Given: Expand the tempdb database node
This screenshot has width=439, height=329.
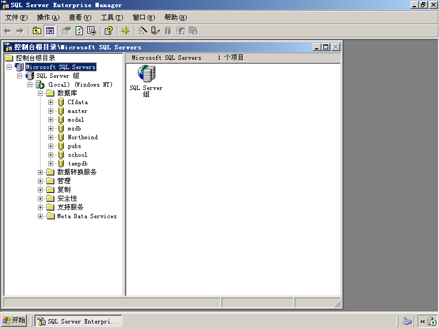Looking at the screenshot, I should [x=50, y=163].
